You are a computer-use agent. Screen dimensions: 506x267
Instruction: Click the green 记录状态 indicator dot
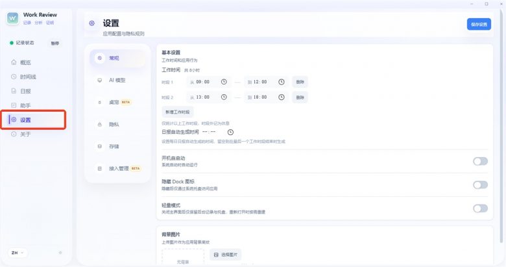(12, 43)
